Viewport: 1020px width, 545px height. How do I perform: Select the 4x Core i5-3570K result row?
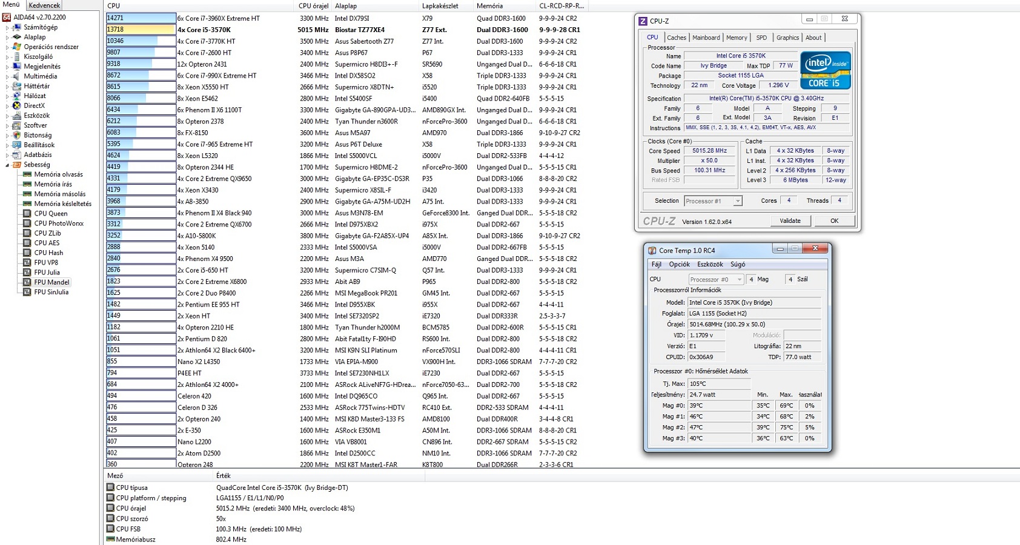click(346, 30)
